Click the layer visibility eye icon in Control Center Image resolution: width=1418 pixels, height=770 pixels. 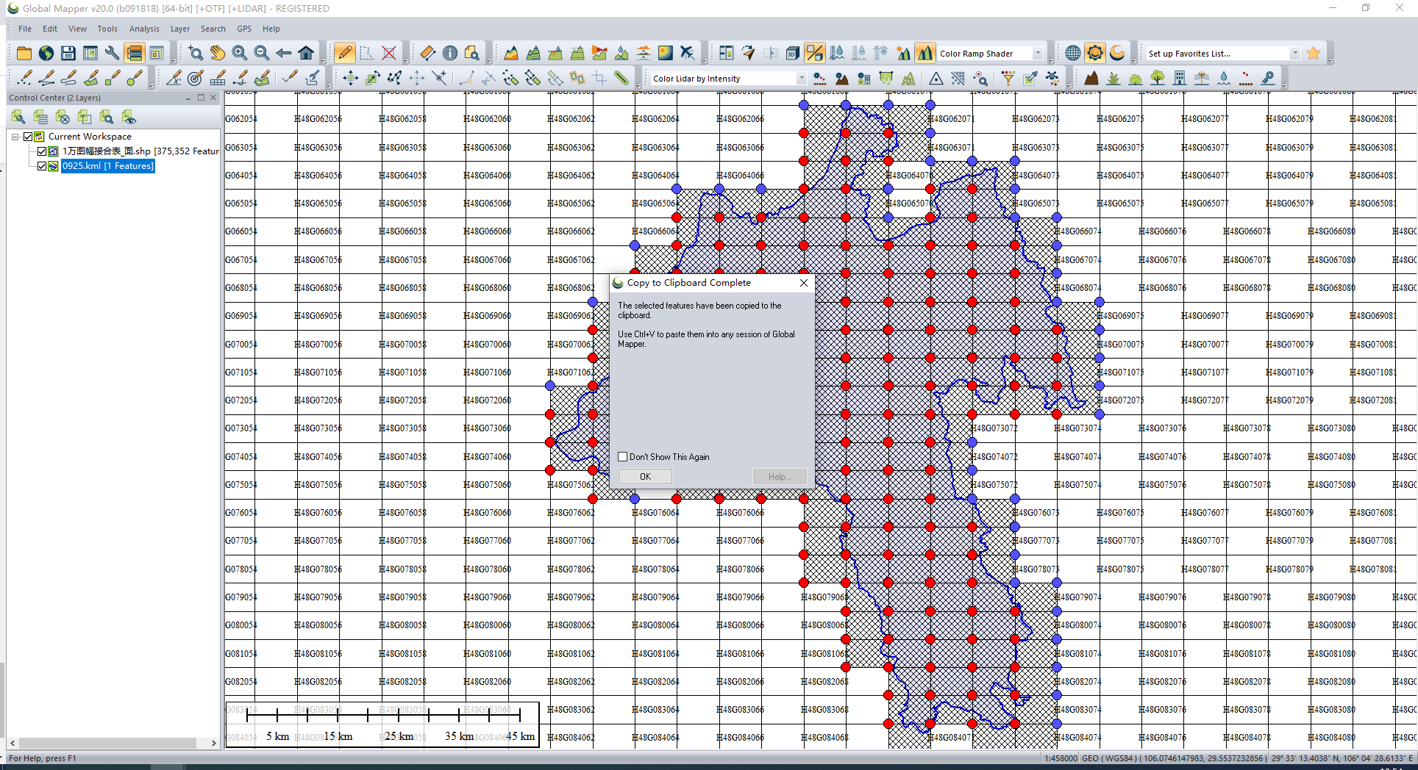(x=129, y=117)
